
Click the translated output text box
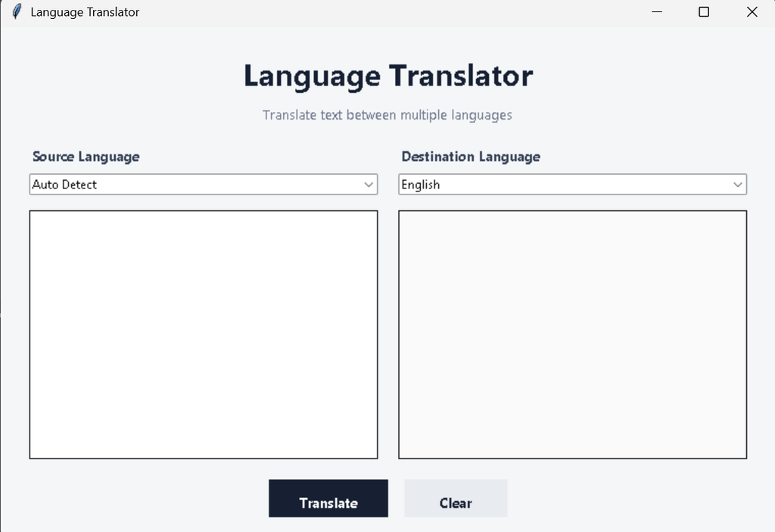(572, 334)
